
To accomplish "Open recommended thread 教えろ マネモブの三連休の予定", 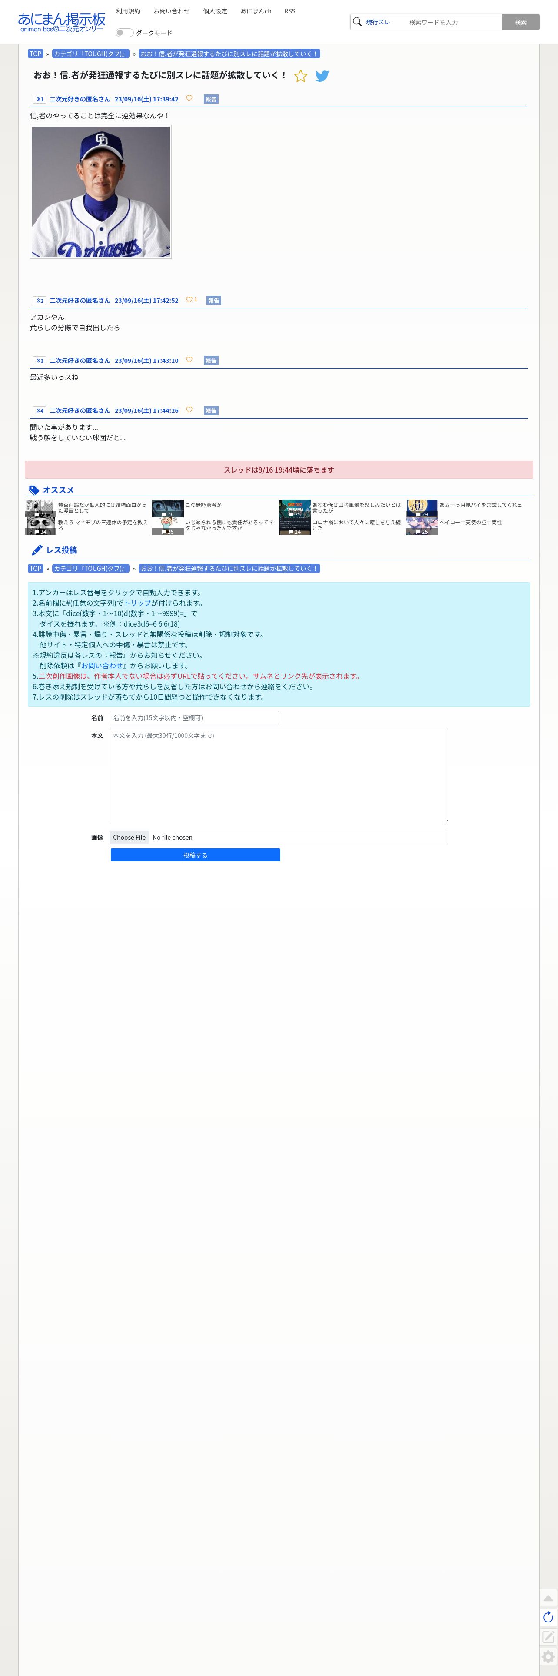I will [x=103, y=525].
